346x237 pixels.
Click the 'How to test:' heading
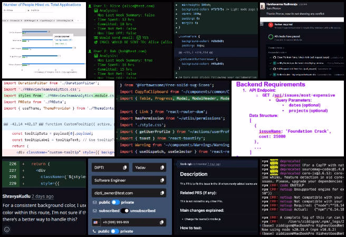point(191,228)
